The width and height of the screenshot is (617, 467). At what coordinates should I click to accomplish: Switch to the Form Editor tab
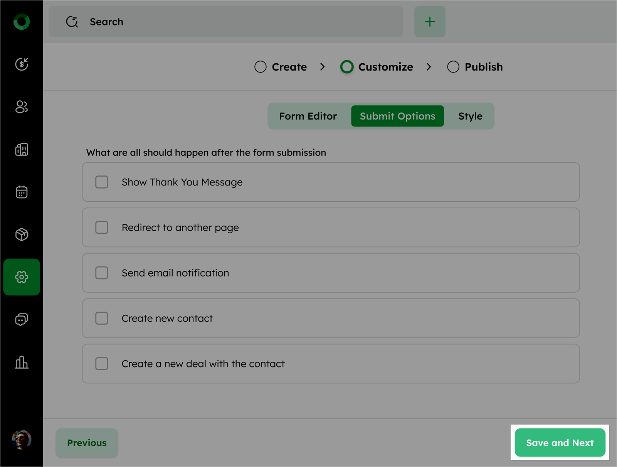pyautogui.click(x=308, y=116)
